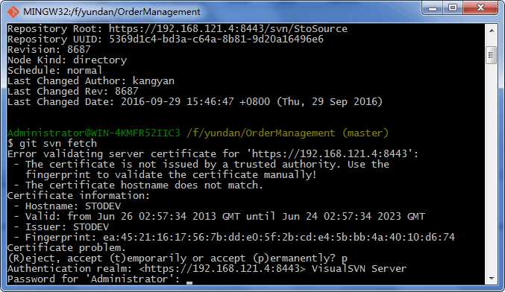Click the green 'Administrator@WIN-4KMFR52IIC3' prompt text
Image resolution: width=505 pixels, height=292 pixels.
click(x=94, y=133)
